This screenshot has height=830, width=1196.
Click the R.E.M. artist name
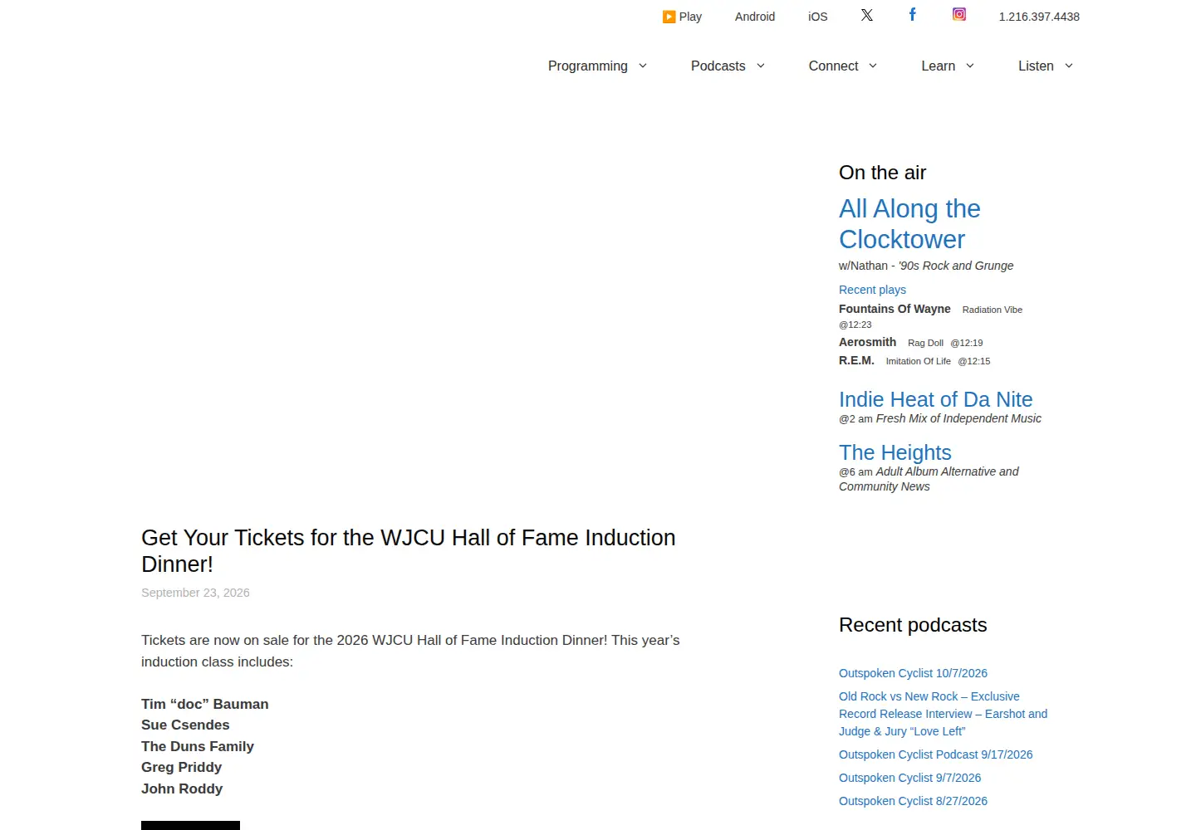click(x=856, y=360)
